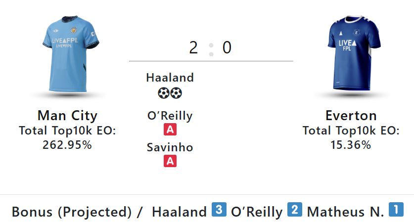414x223 pixels.
Task: Click the Man City score of 2
Action: pyautogui.click(x=193, y=48)
